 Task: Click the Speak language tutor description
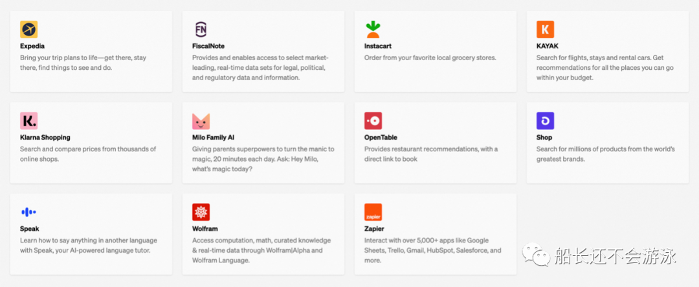pos(89,245)
